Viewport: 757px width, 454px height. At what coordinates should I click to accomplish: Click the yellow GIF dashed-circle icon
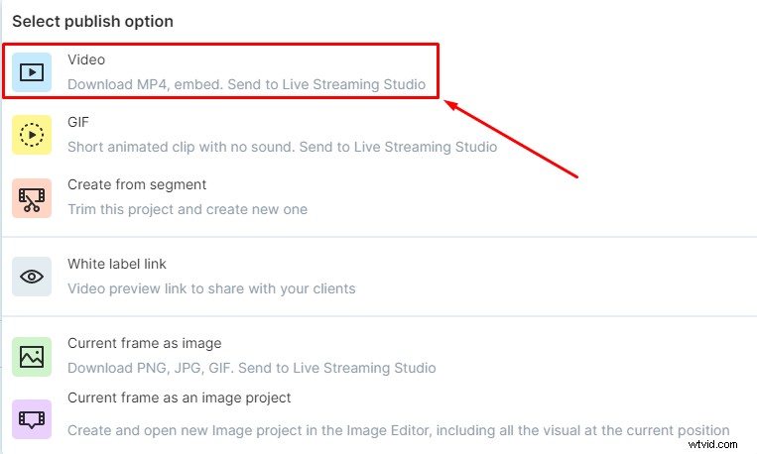pos(32,135)
